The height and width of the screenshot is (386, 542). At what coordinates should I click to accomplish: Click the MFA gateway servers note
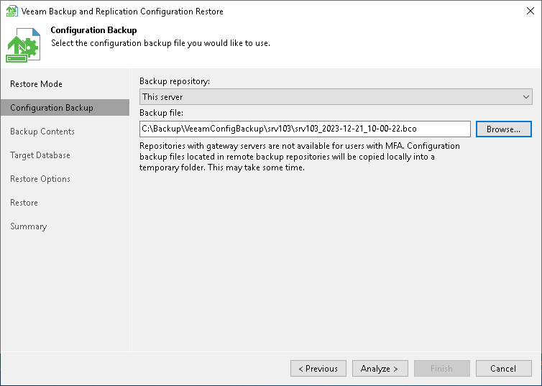(299, 157)
